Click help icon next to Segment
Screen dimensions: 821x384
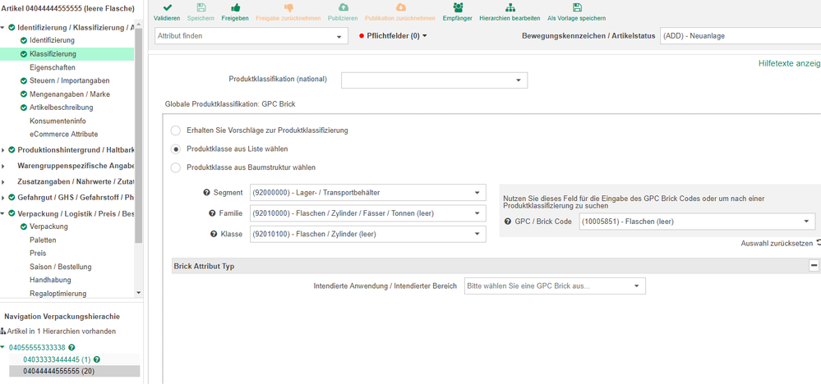206,193
